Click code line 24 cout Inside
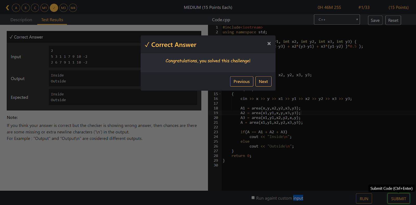Viewport: 416px width, 205px height. (270, 137)
